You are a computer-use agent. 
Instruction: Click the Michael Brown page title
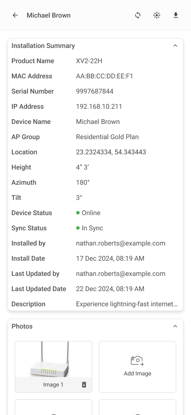pyautogui.click(x=48, y=15)
